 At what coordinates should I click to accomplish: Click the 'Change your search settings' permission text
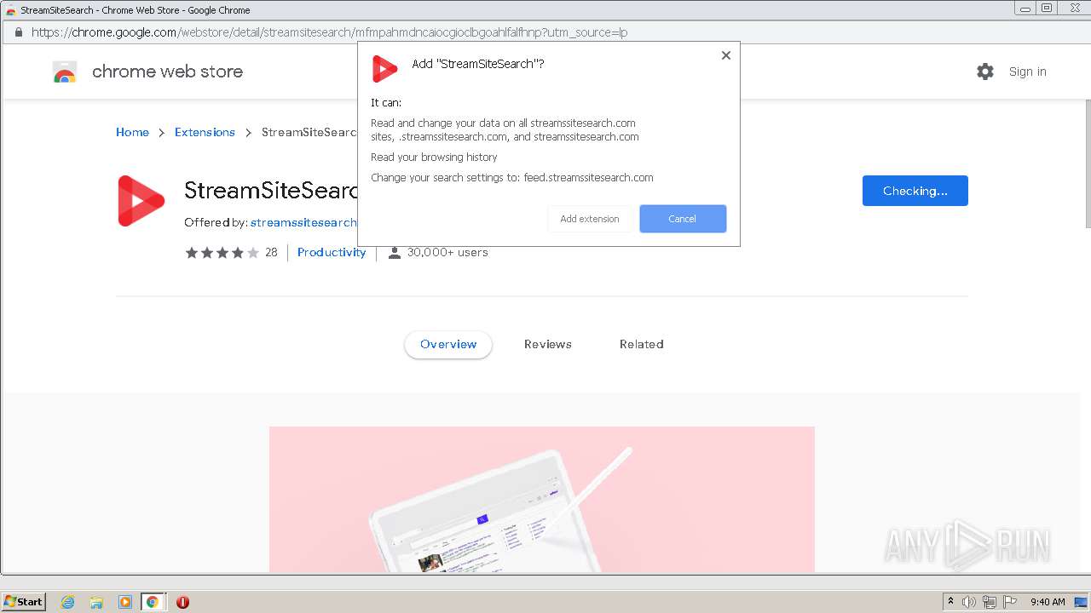(512, 178)
